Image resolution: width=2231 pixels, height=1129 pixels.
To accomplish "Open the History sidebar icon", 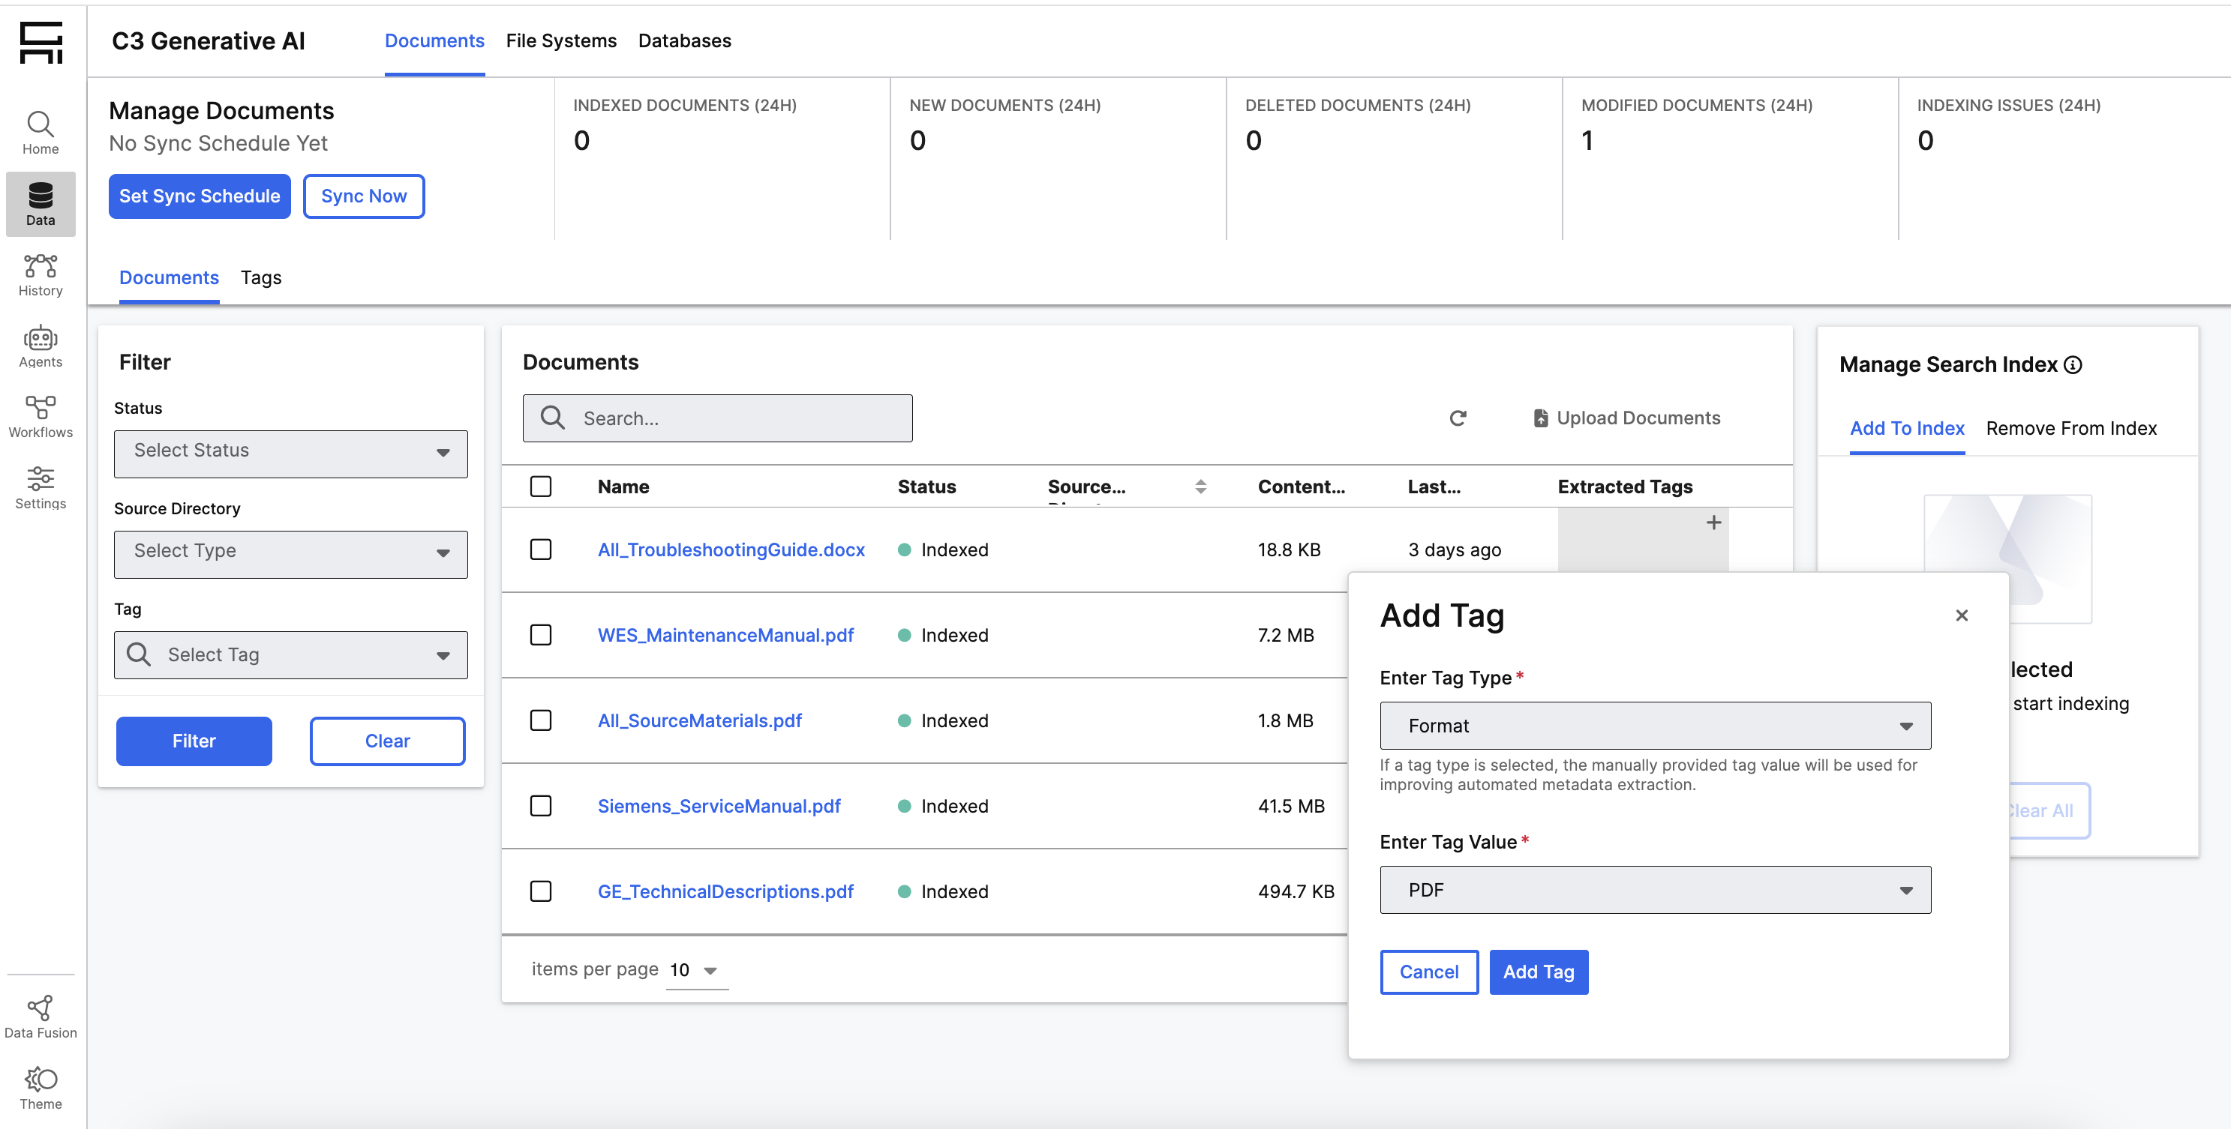I will click(40, 275).
